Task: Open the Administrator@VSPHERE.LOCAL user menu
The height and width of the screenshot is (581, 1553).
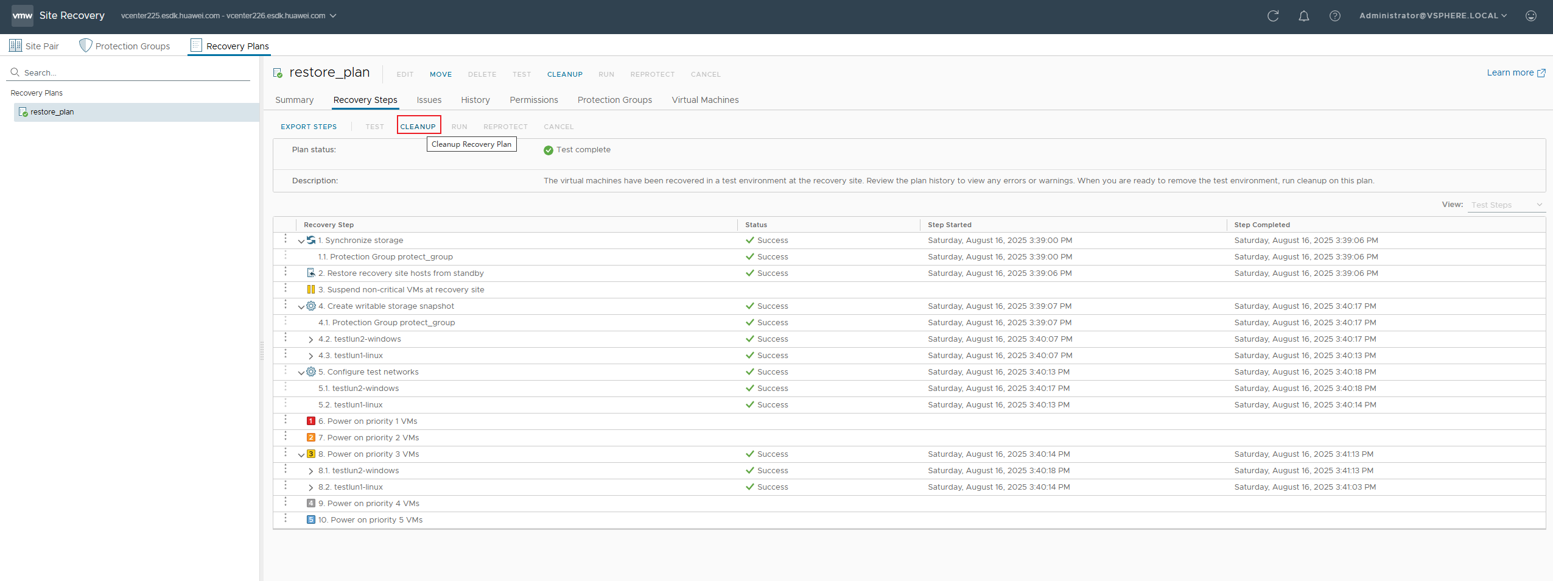Action: (x=1433, y=16)
